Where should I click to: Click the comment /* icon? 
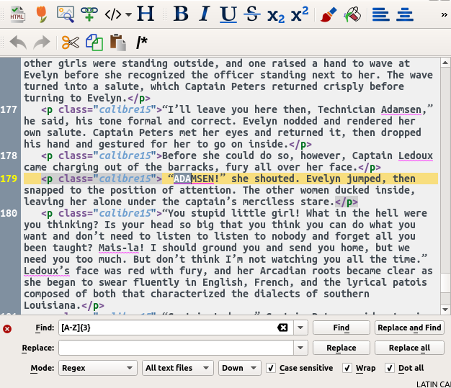pyautogui.click(x=141, y=42)
